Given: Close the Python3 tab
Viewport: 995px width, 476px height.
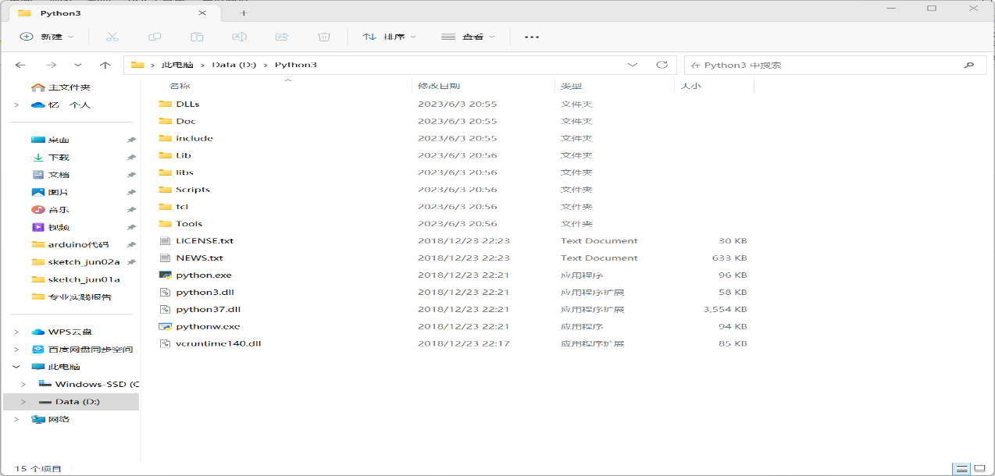Looking at the screenshot, I should tap(202, 13).
